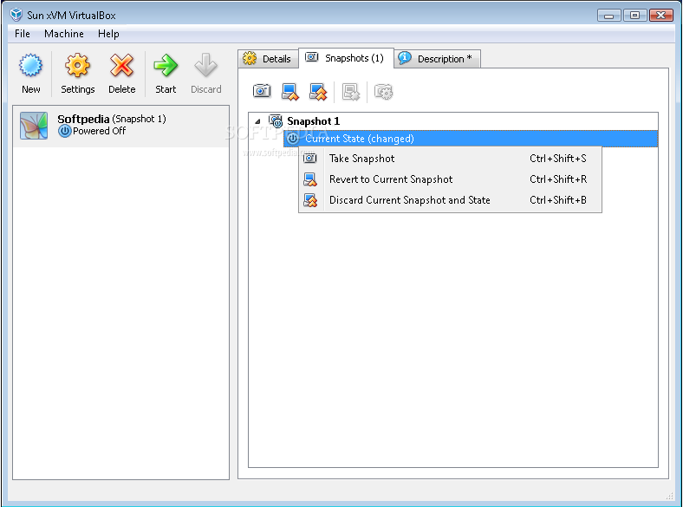The width and height of the screenshot is (683, 507).
Task: Close the VirtualBox window
Action: point(660,16)
